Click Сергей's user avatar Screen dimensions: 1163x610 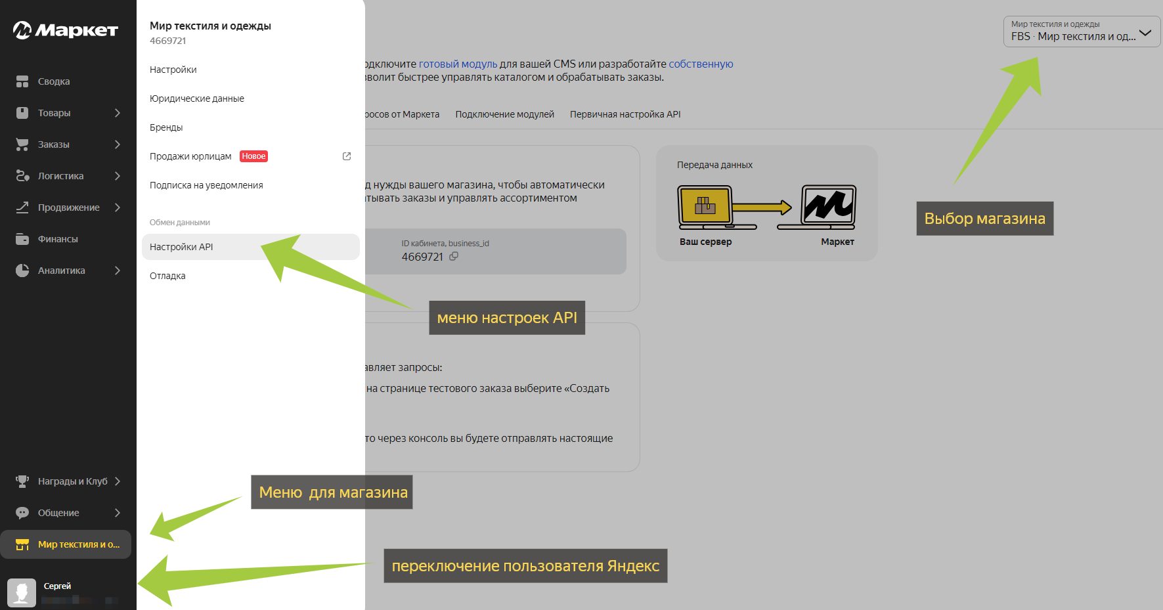click(x=22, y=593)
